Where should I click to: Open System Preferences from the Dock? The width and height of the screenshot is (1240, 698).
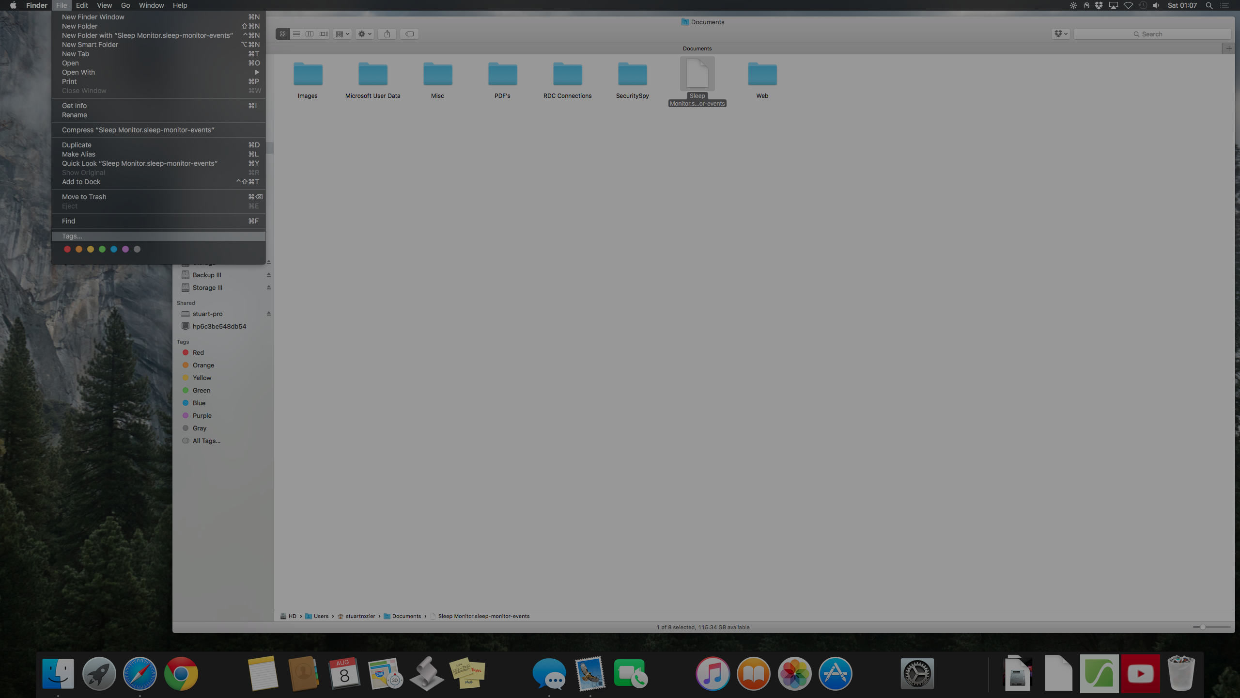[x=917, y=673]
